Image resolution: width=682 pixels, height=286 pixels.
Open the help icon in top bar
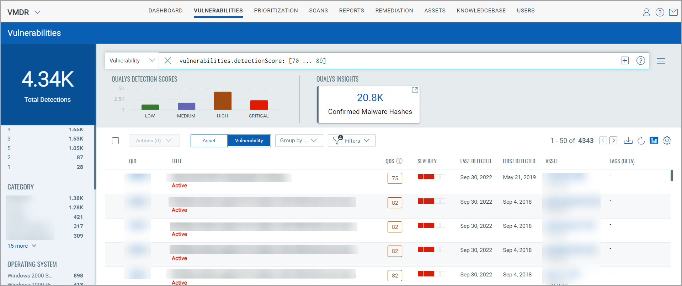coord(660,12)
